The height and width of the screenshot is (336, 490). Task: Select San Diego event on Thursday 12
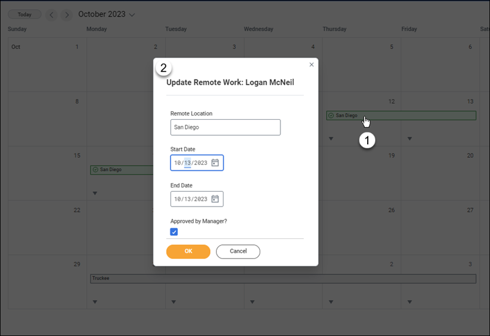point(401,115)
